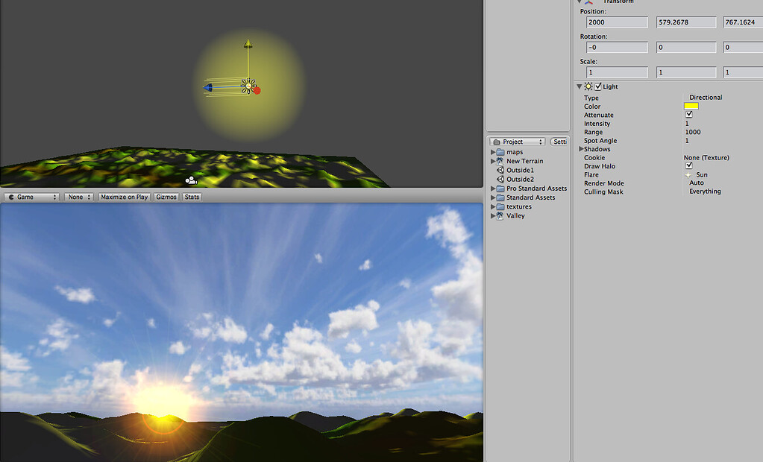Enable Maximize on Play
Image resolution: width=763 pixels, height=462 pixels.
(x=123, y=196)
